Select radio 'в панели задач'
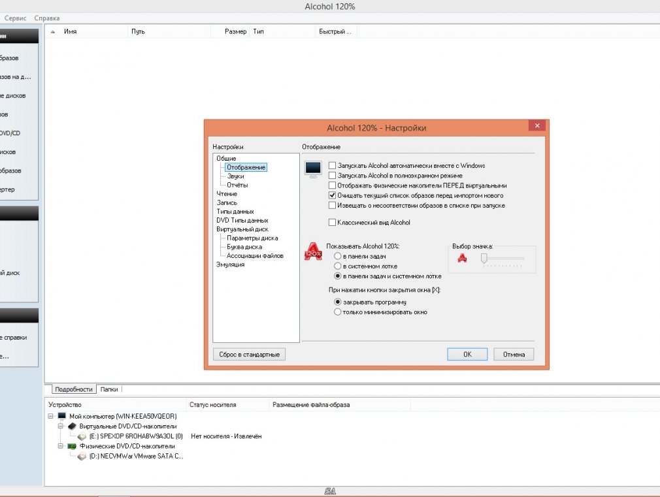Image resolution: width=660 pixels, height=497 pixels. click(338, 256)
